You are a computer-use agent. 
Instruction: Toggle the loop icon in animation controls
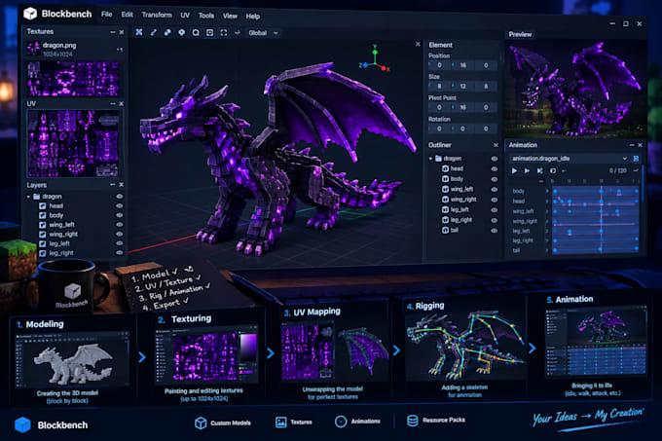(553, 170)
